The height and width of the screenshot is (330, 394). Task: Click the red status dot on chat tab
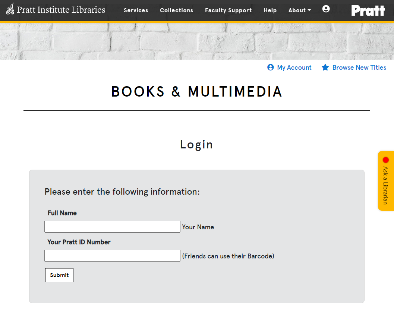[x=386, y=160]
